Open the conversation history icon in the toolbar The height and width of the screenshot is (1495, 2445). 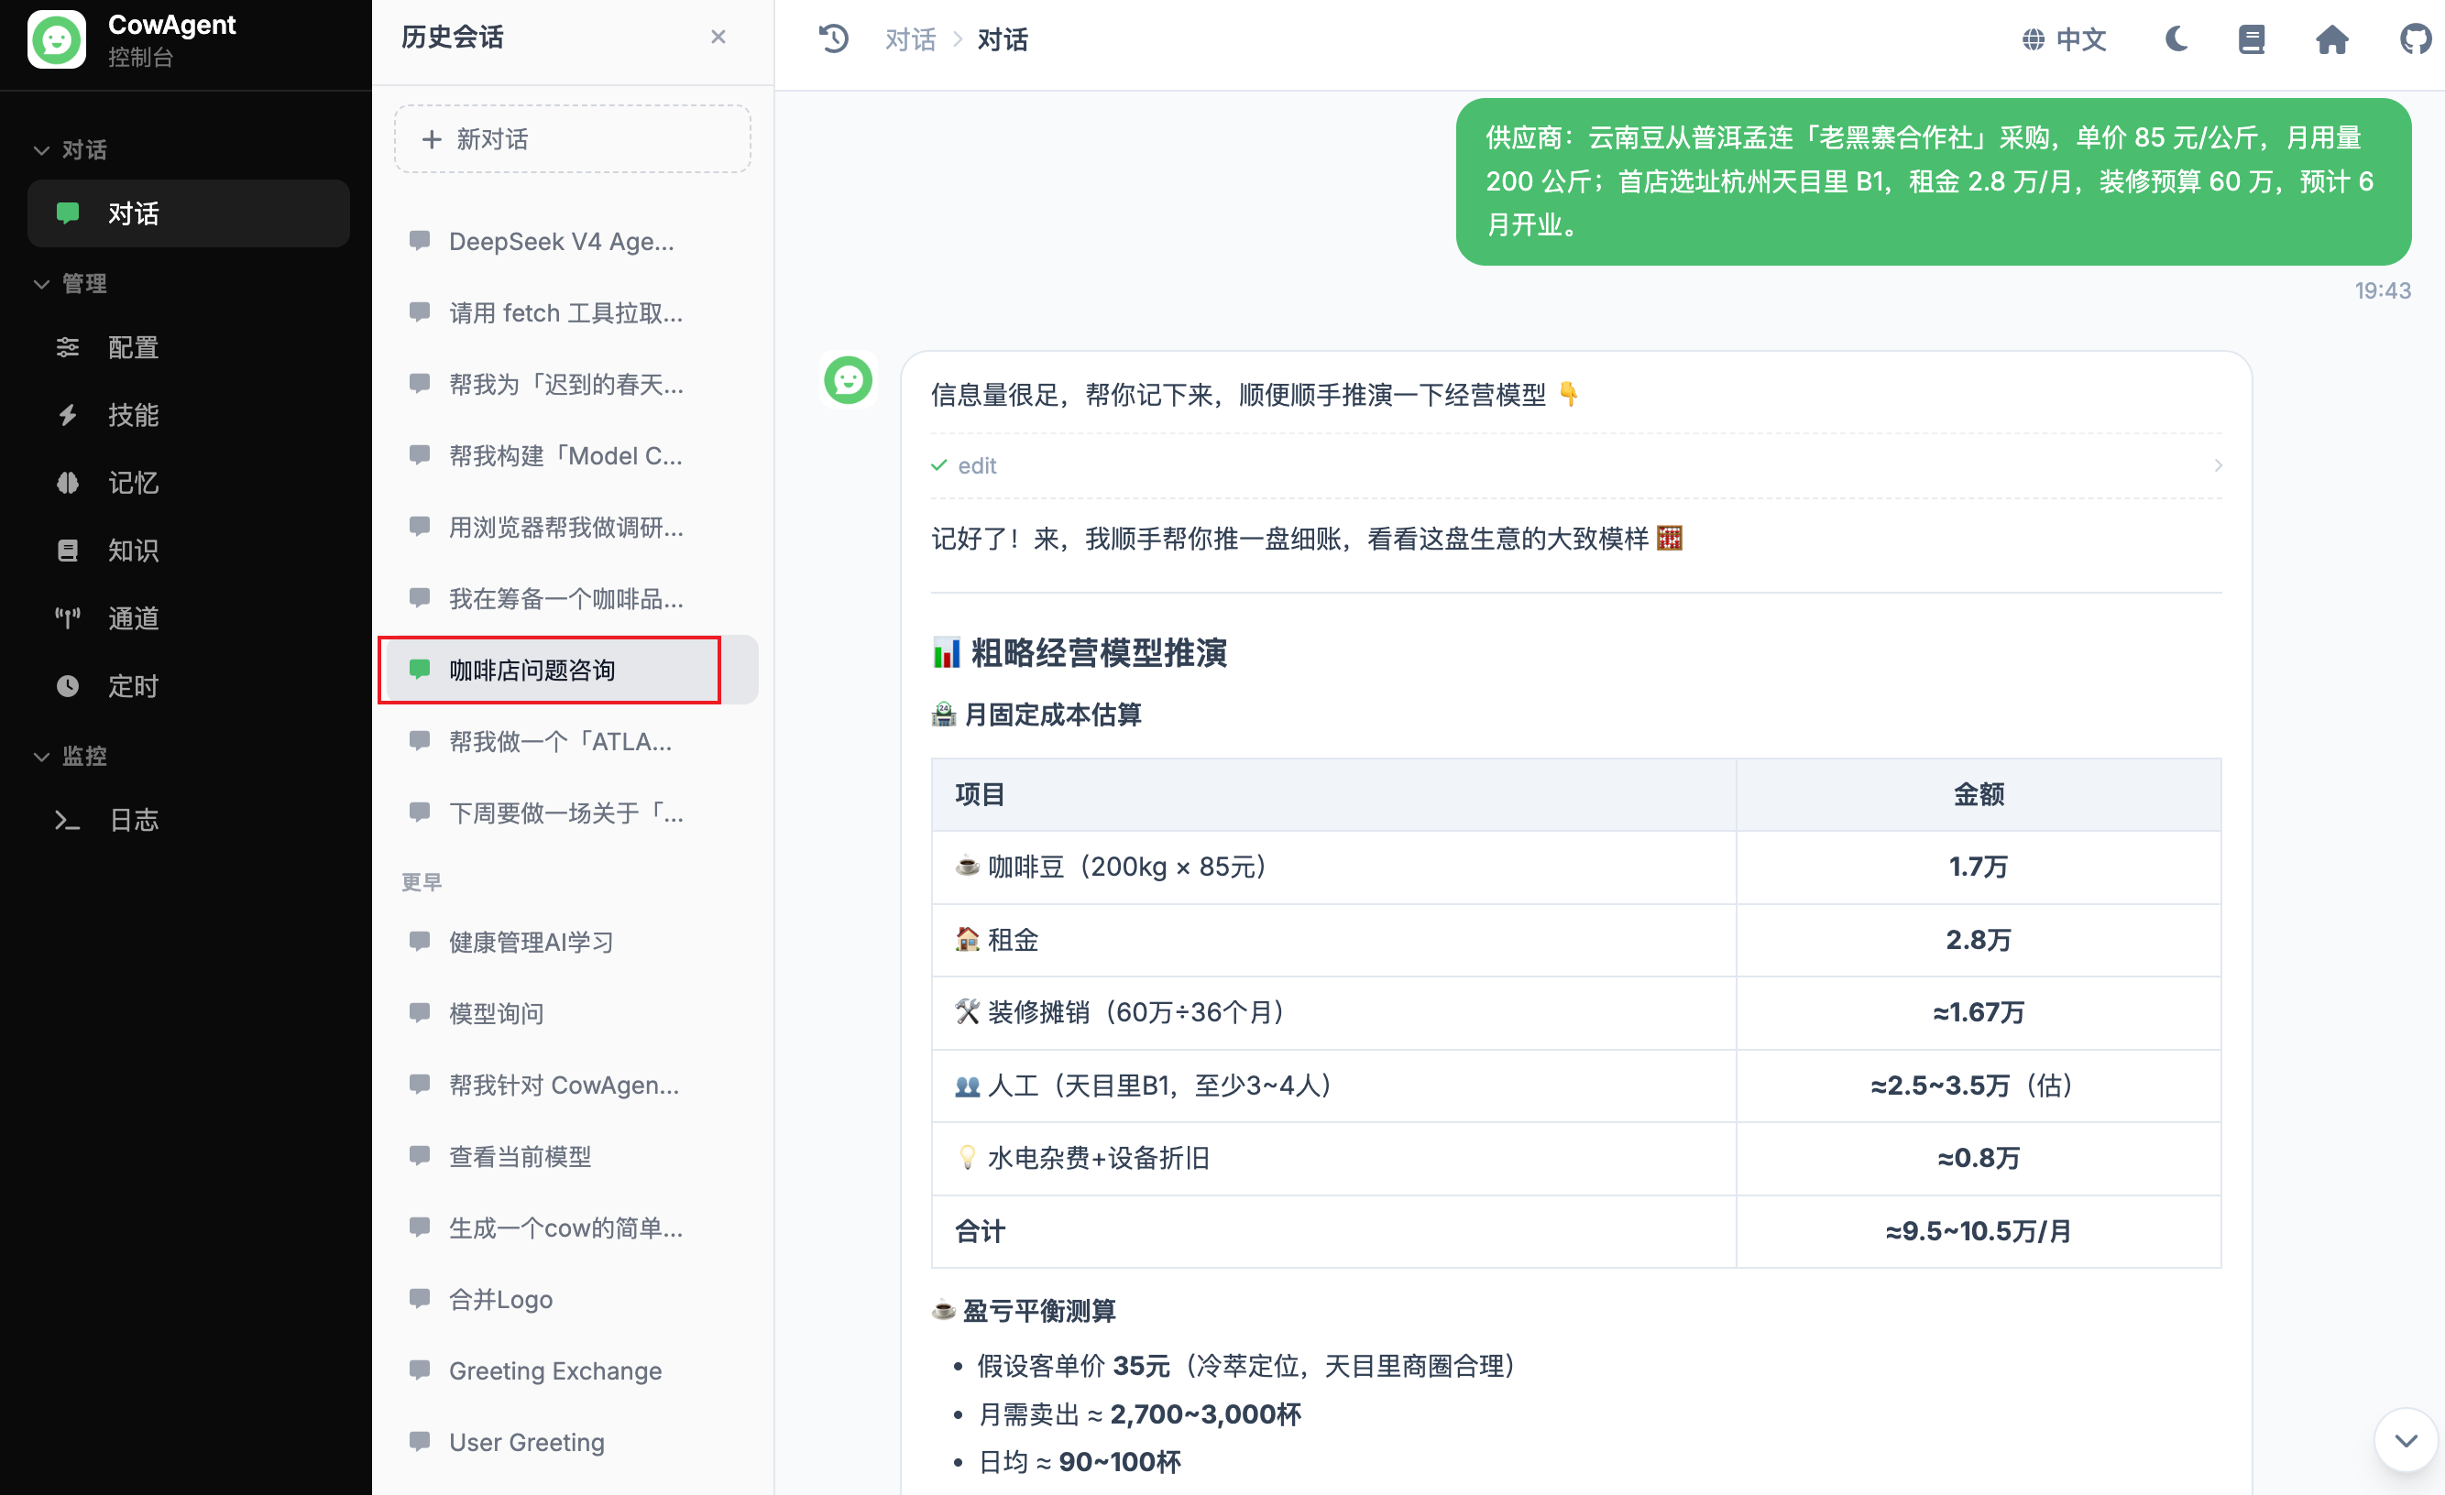click(835, 38)
